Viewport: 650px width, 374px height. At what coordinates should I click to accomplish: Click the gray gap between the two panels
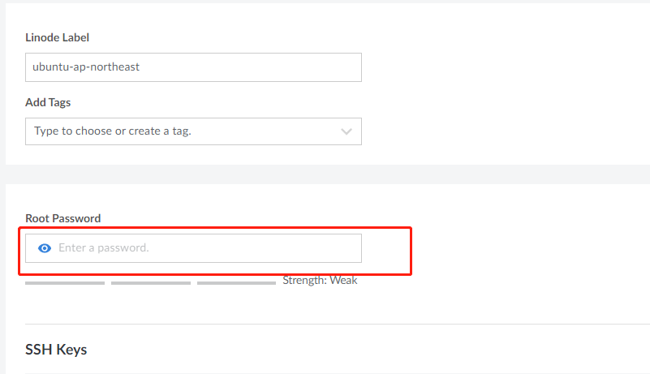(x=325, y=174)
